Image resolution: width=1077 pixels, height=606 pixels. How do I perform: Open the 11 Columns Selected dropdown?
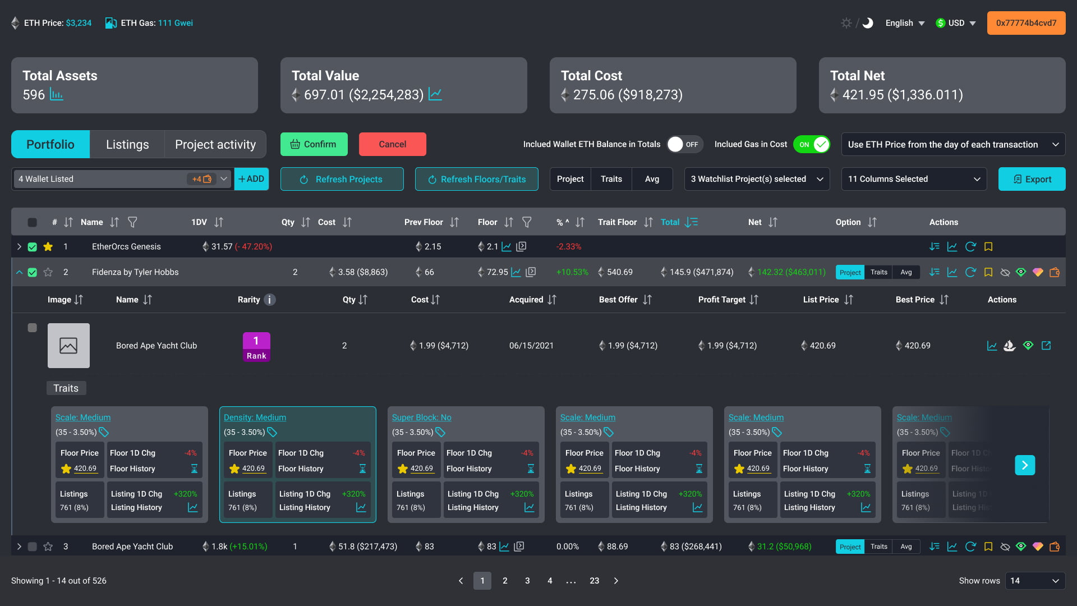pos(914,179)
